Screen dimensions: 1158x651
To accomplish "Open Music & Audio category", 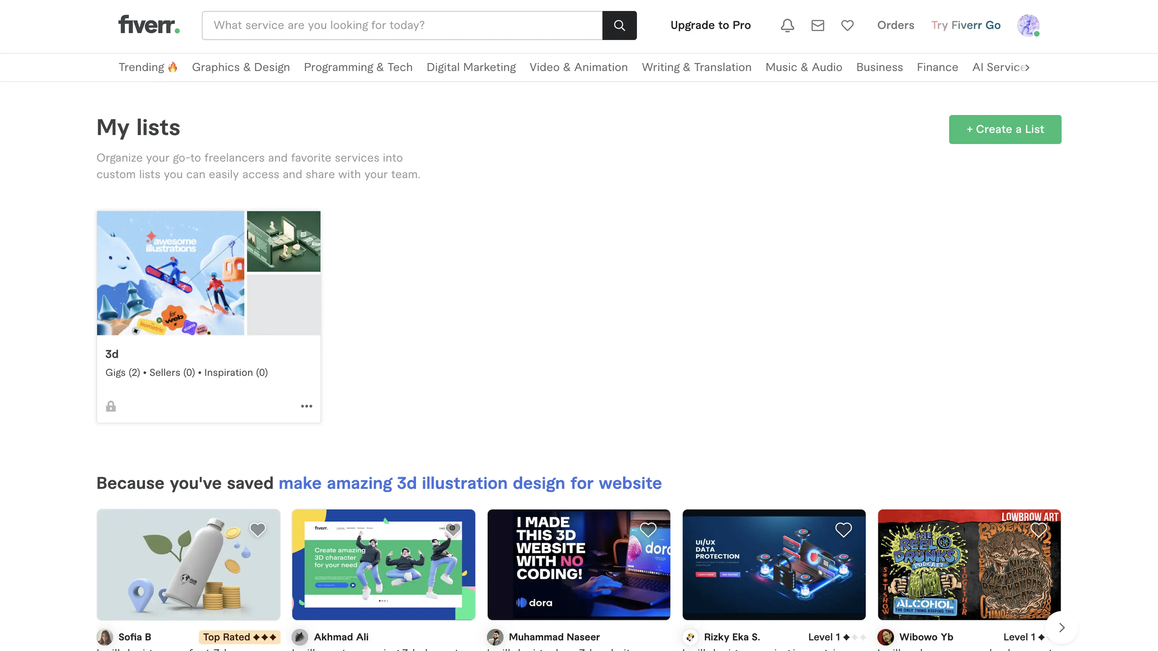I will 803,68.
